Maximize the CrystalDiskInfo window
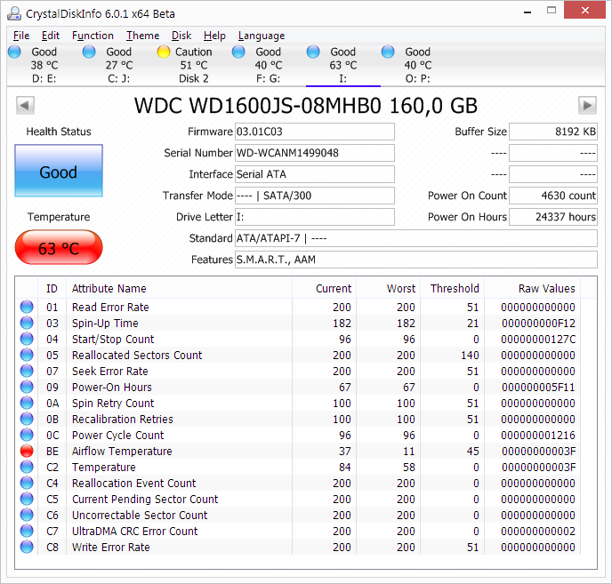Viewport: 612px width, 584px height. [552, 11]
